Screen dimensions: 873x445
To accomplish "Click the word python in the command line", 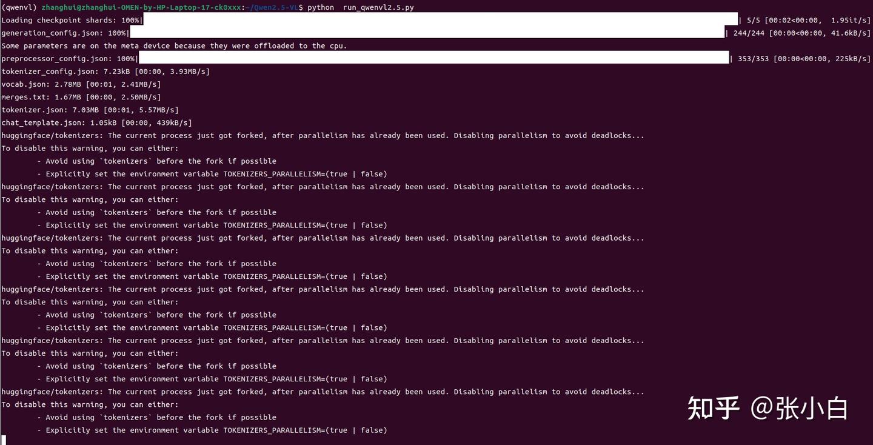I will click(x=321, y=7).
